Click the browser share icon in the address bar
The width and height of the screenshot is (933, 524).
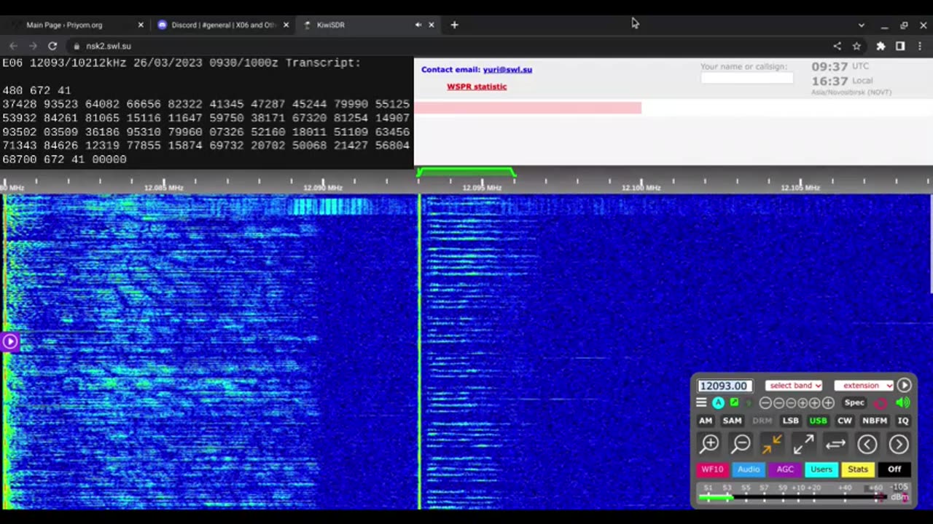tap(837, 46)
